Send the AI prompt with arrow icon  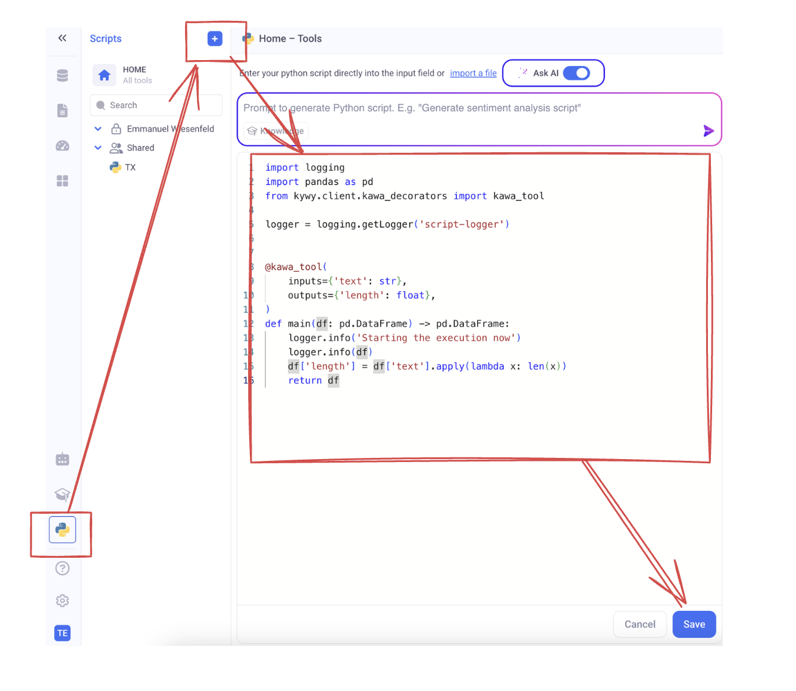(708, 131)
